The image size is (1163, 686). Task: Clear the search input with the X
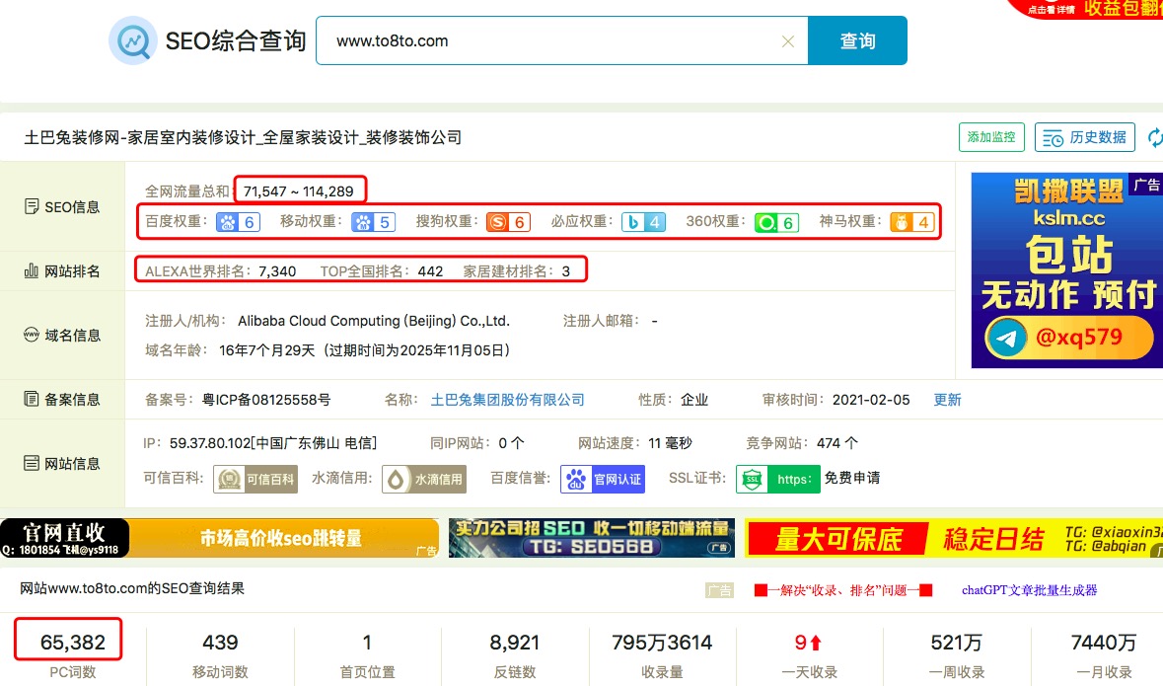[787, 40]
